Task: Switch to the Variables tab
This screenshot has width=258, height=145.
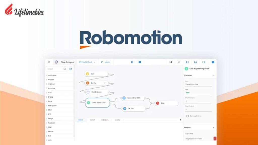Action: pos(105,120)
